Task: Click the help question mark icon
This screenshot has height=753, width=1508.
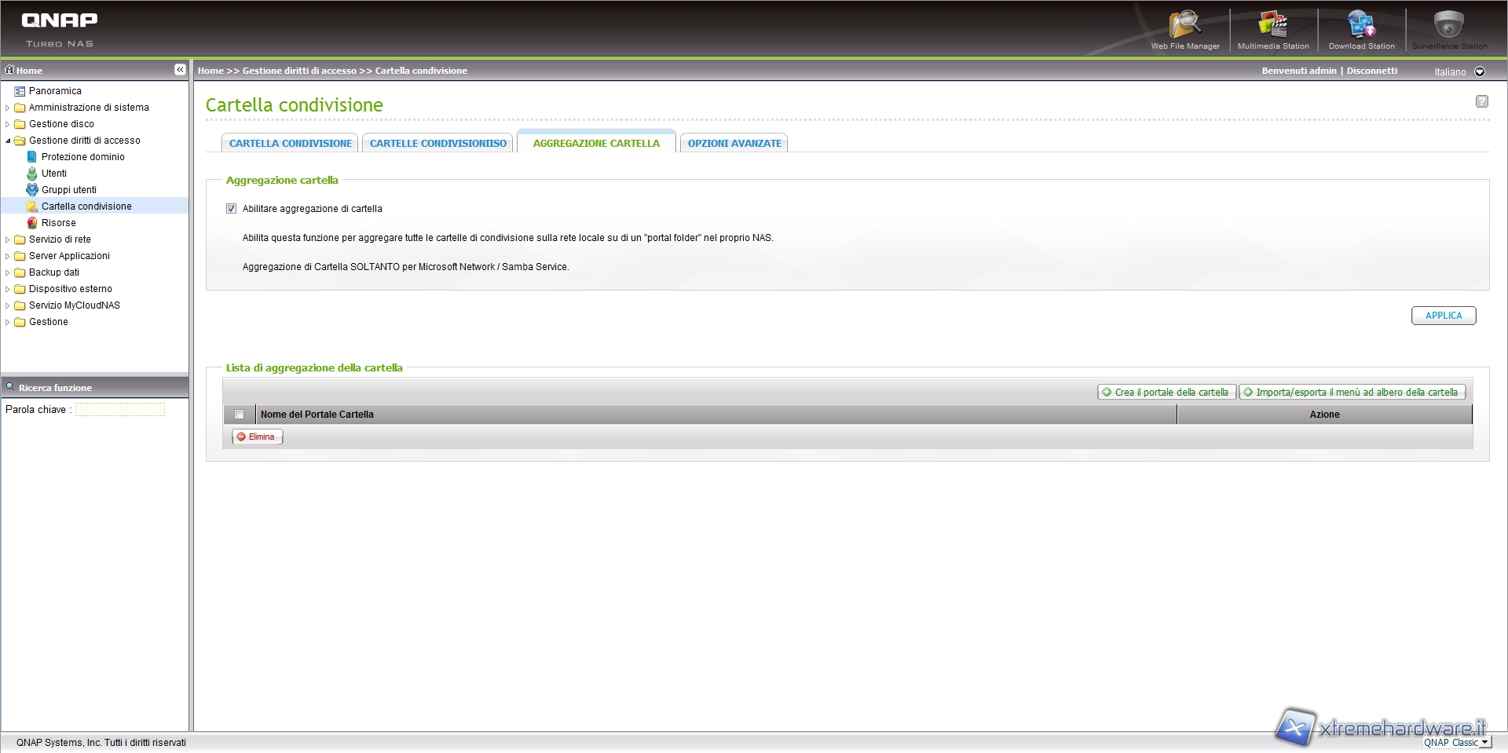Action: 1481,101
